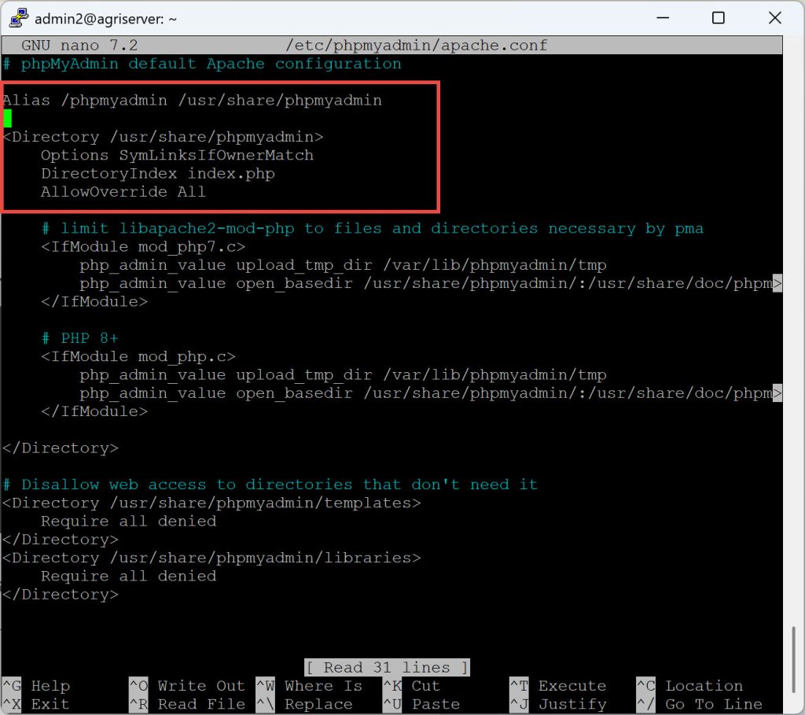The width and height of the screenshot is (805, 715).
Task: Click the window title 'admin2@agriserver: ~'
Action: point(105,19)
